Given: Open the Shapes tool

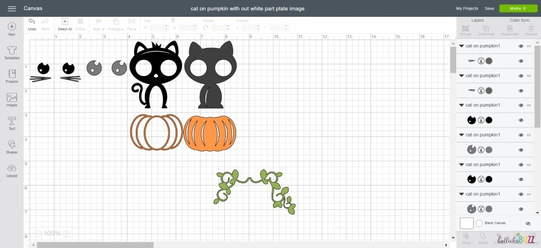Looking at the screenshot, I should pyautogui.click(x=12, y=144).
